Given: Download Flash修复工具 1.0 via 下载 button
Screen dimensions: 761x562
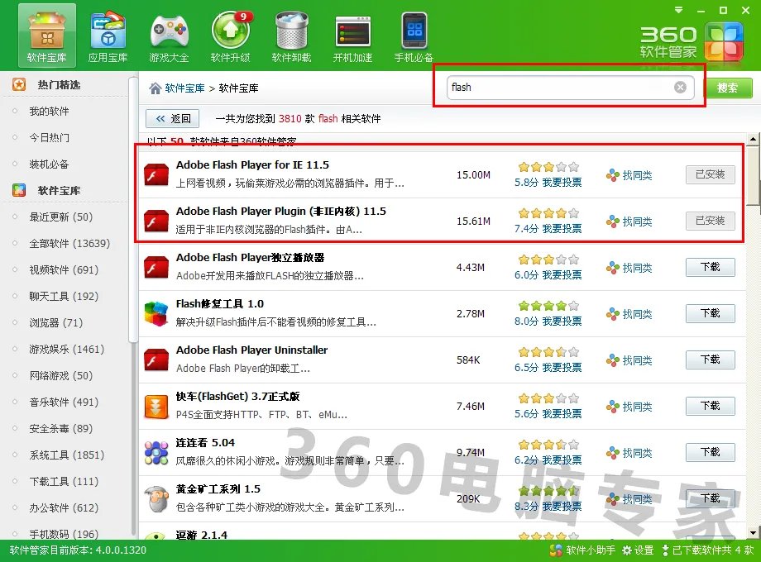Looking at the screenshot, I should pos(710,313).
